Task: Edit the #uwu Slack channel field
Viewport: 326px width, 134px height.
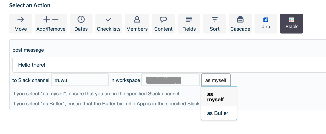Action: (x=80, y=80)
